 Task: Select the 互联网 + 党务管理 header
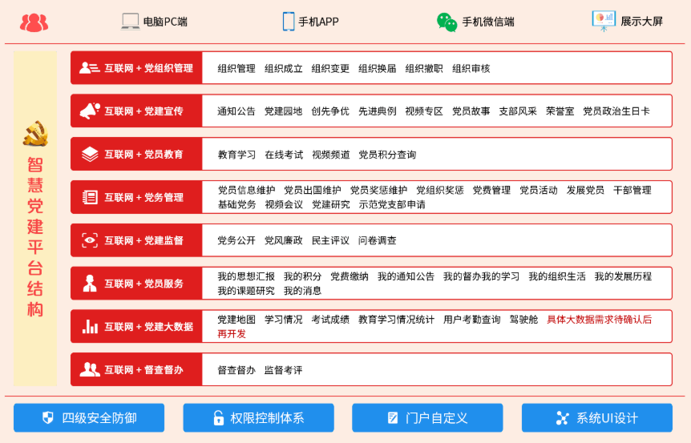(136, 197)
